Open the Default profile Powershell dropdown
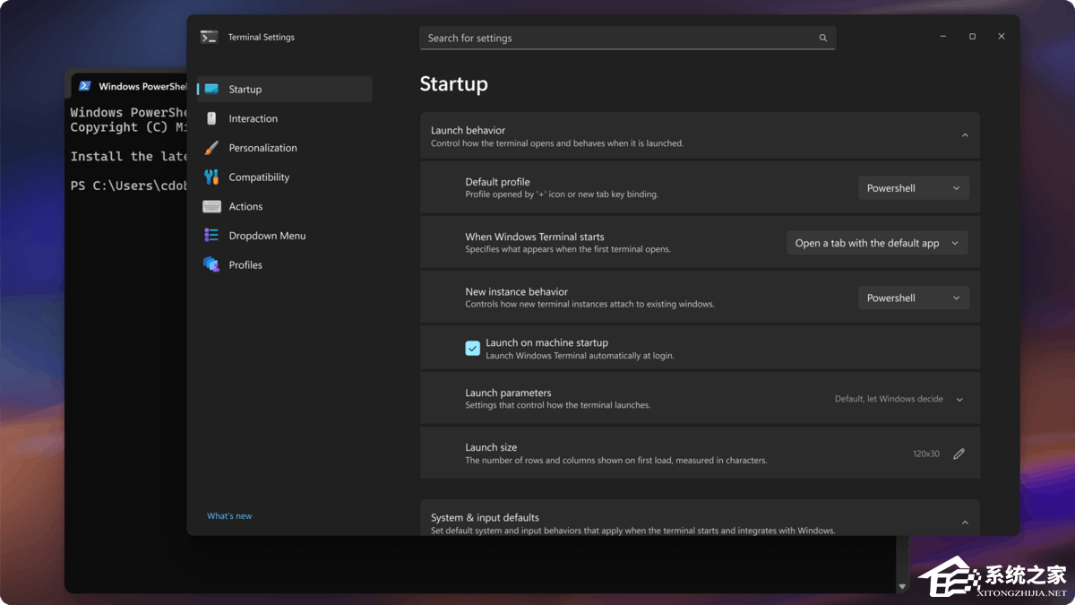Image resolution: width=1075 pixels, height=605 pixels. click(x=913, y=188)
